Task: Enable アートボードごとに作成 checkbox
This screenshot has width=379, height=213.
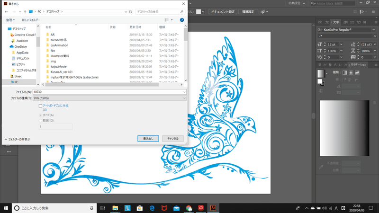Action: (40, 106)
